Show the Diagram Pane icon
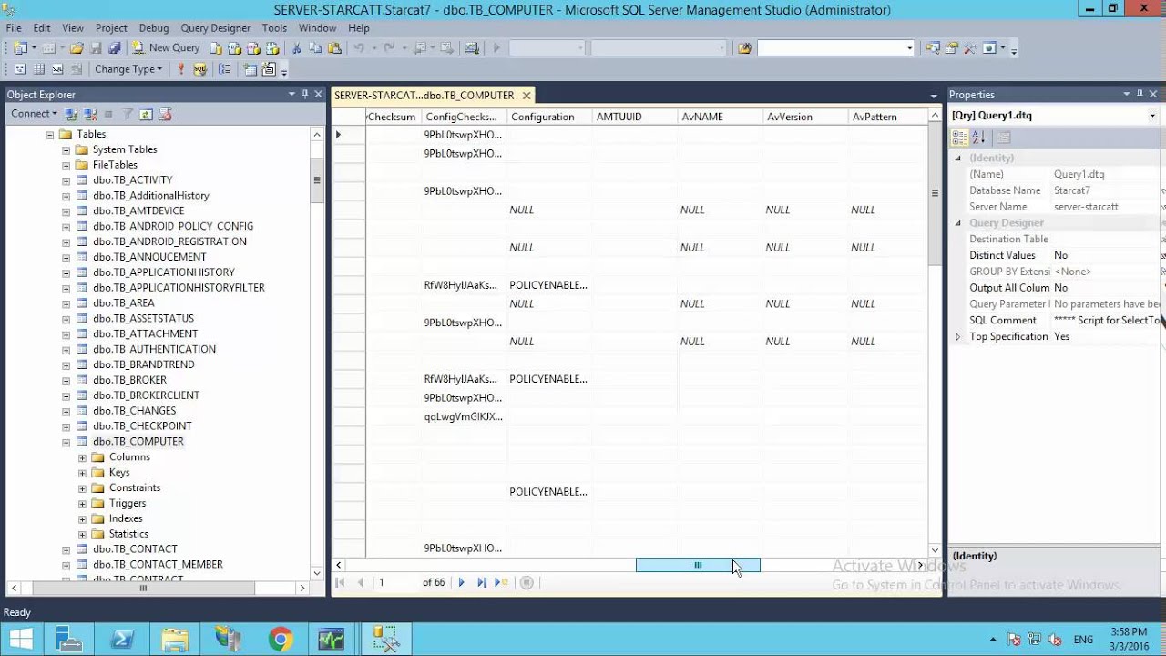Screen dimensions: 1166x656 (20, 69)
